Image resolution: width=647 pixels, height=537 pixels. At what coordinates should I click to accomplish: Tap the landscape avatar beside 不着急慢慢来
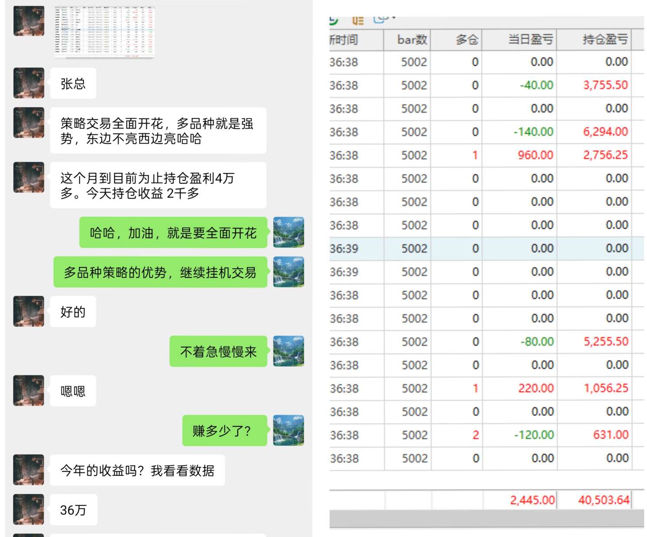click(289, 351)
